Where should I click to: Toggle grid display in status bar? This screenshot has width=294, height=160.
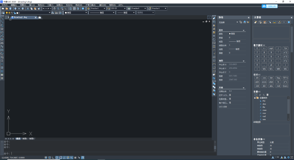(50, 158)
